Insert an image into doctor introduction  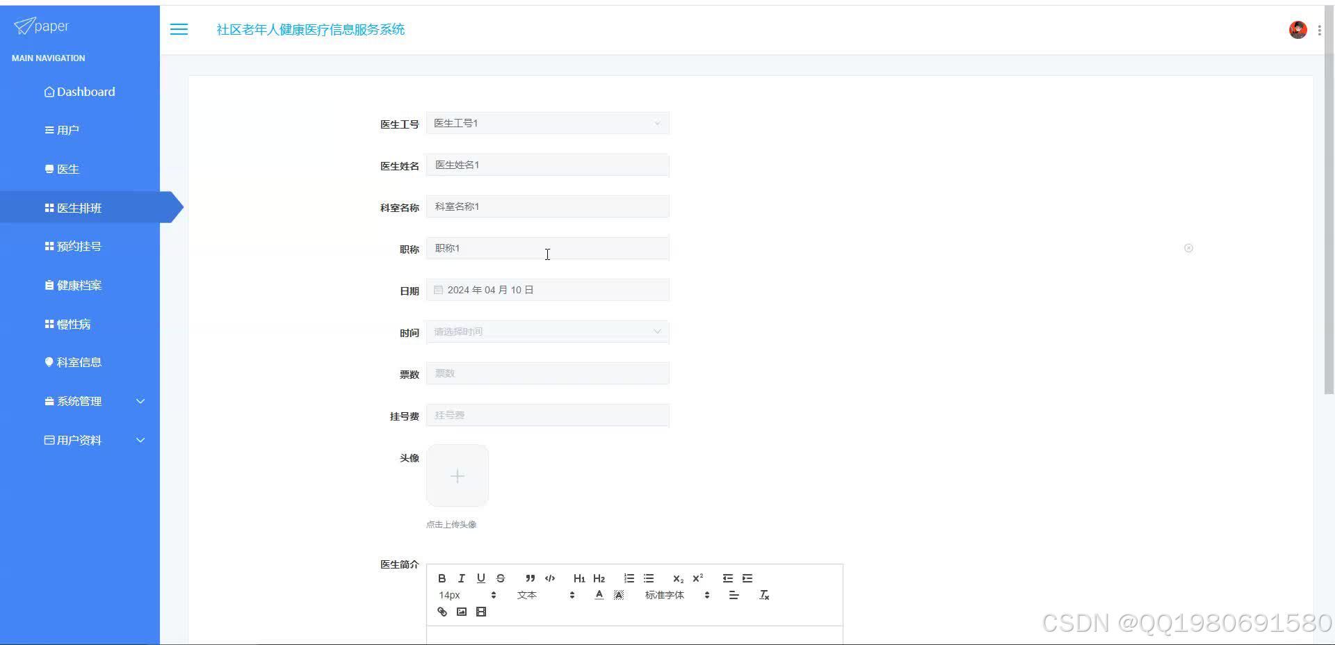coord(461,612)
